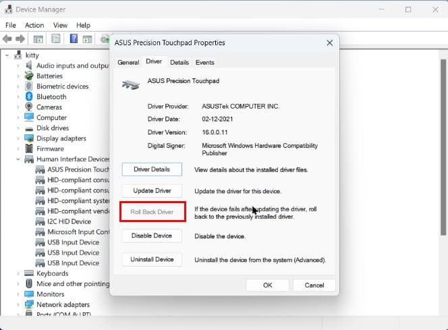
Task: Click the Roll Back Driver button
Action: pyautogui.click(x=152, y=212)
